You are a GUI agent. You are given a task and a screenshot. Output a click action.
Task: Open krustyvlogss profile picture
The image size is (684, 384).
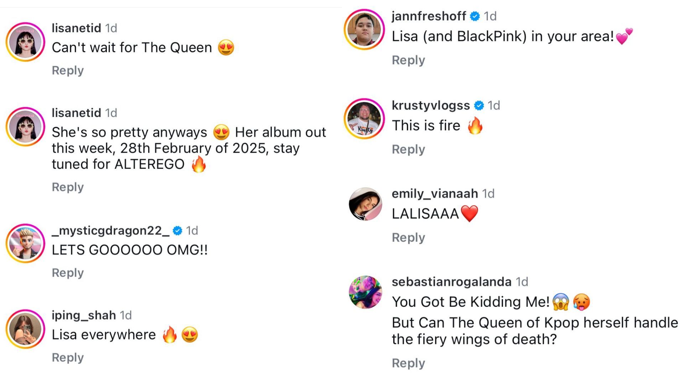364,118
